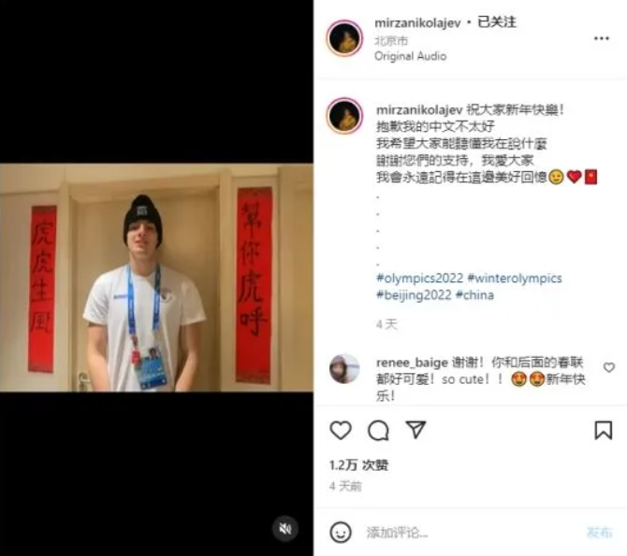Image resolution: width=627 pixels, height=556 pixels.
Task: Open the #olympics2022 hashtag
Action: tap(419, 278)
